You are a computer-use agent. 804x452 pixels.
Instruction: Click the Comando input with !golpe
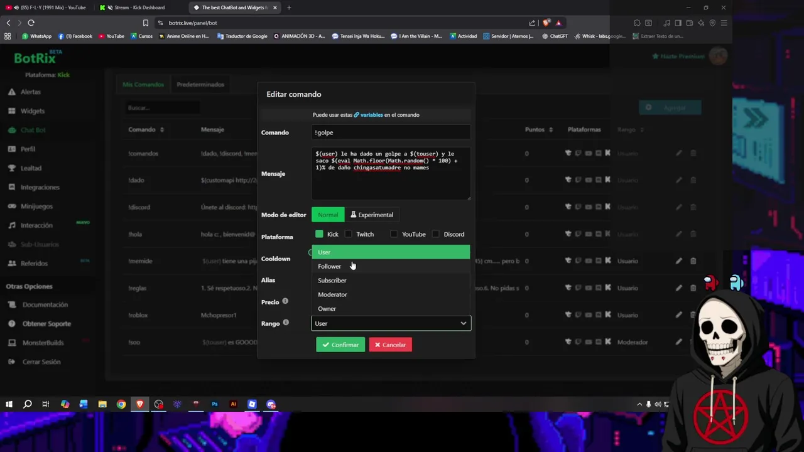[391, 132]
